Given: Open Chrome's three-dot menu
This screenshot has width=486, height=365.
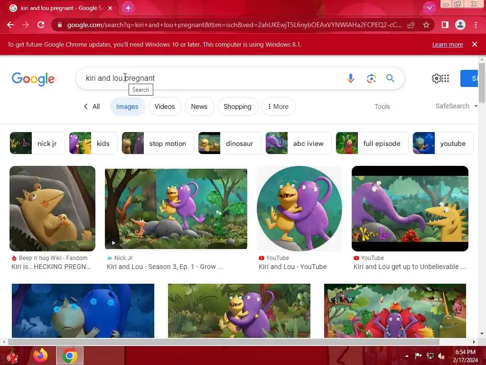Looking at the screenshot, I should [x=476, y=25].
